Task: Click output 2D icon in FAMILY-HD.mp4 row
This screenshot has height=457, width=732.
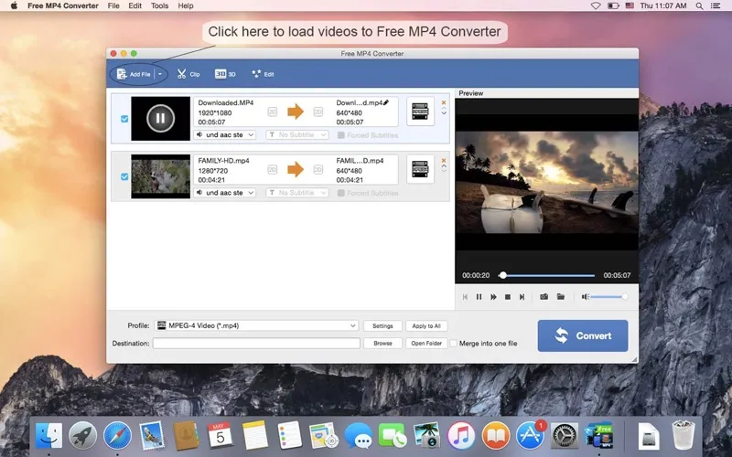Action: click(x=318, y=170)
